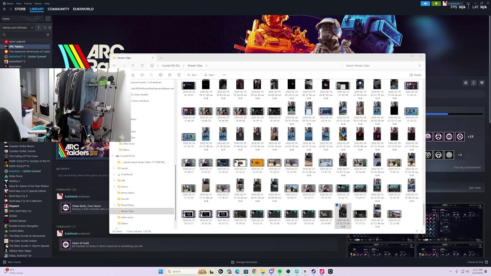The width and height of the screenshot is (491, 276).
Task: Expand breadcrumb chevron after Stream Clips
Action: (x=206, y=66)
